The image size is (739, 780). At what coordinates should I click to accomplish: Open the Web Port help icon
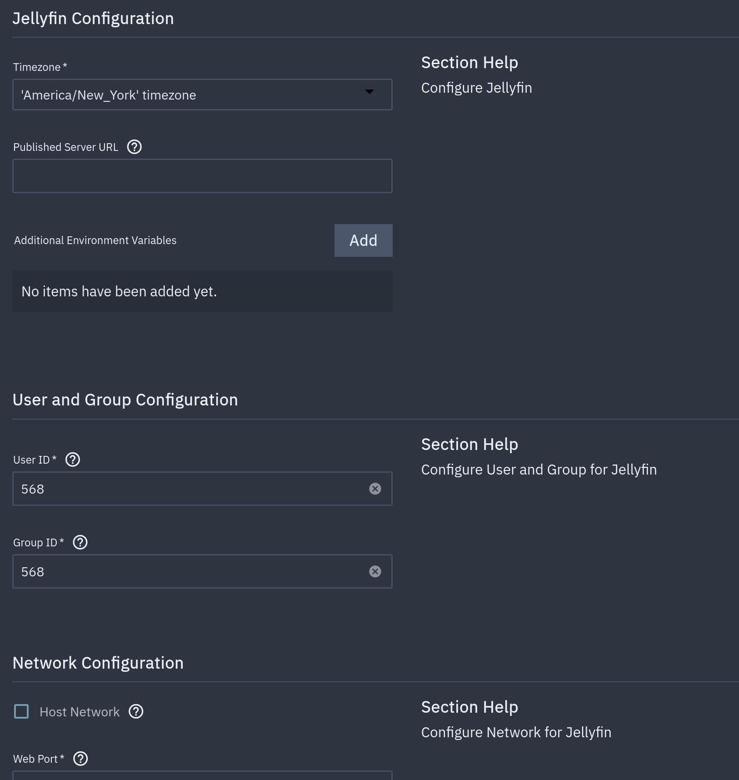(80, 759)
